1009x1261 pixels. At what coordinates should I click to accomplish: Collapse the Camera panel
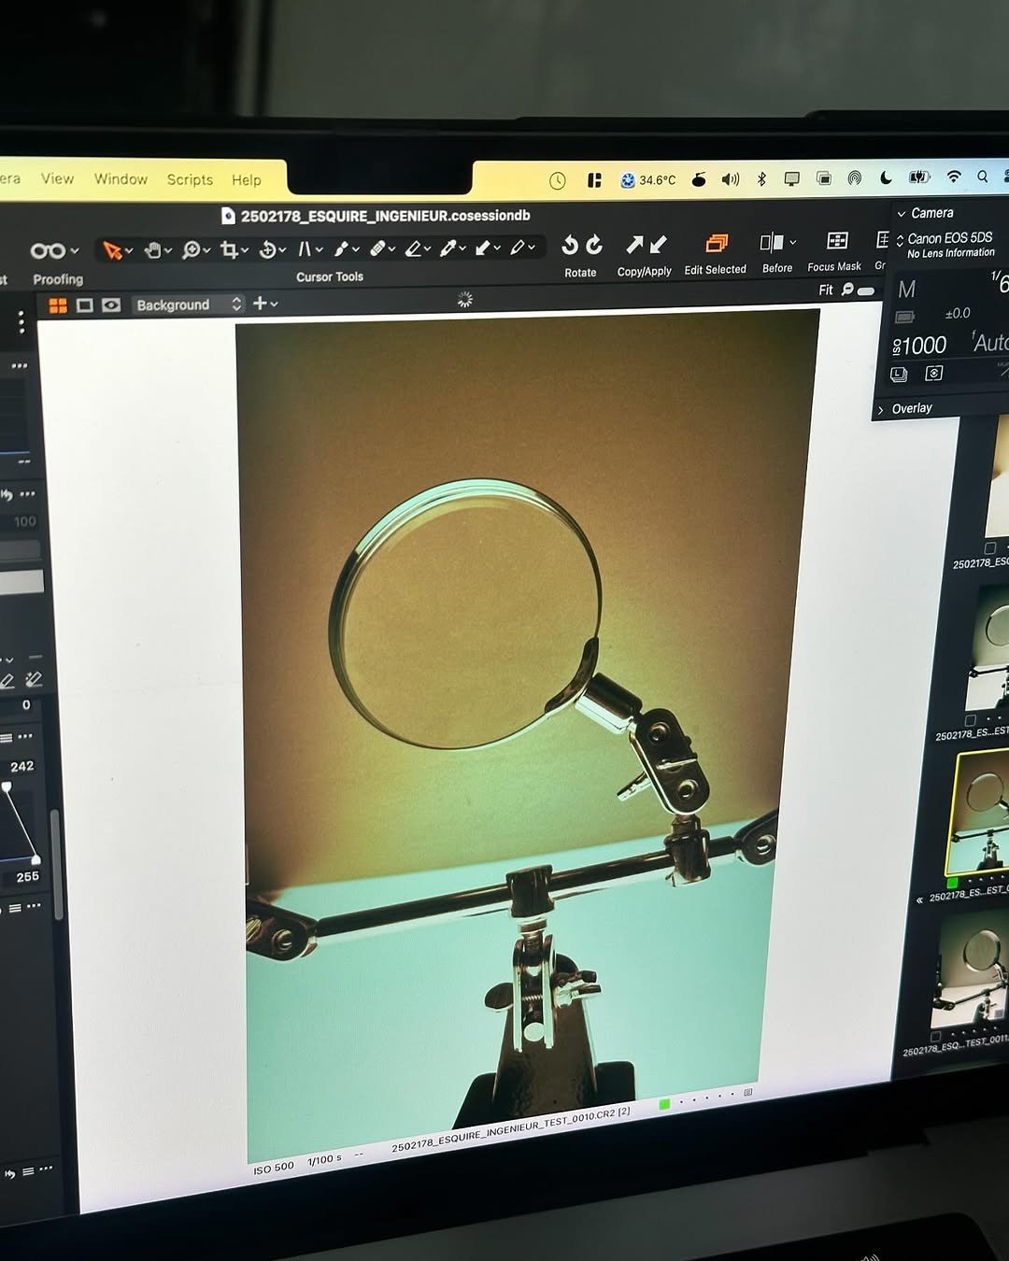[x=902, y=214]
